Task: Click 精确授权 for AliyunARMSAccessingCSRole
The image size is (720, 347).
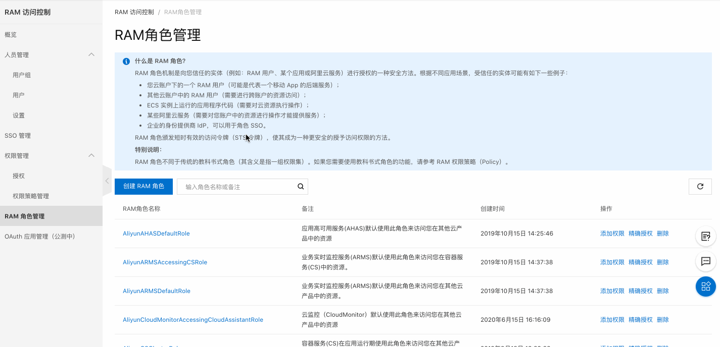Action: coord(641,262)
